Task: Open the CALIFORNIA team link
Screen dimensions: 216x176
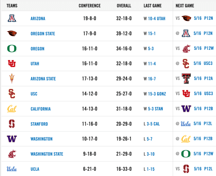Action: [41, 109]
